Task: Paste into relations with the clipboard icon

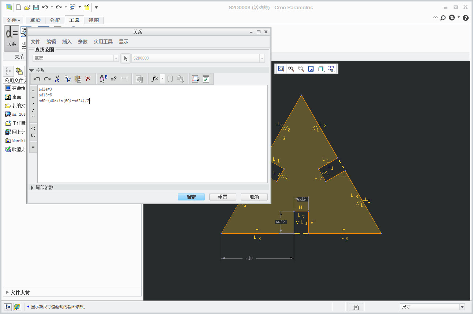Action: pyautogui.click(x=78, y=78)
